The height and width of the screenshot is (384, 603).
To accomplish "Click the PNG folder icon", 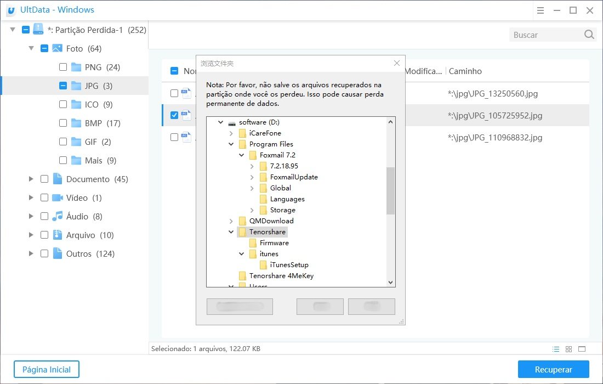I will pyautogui.click(x=76, y=67).
